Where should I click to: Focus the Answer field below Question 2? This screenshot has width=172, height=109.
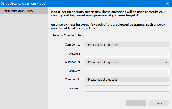click(127, 71)
